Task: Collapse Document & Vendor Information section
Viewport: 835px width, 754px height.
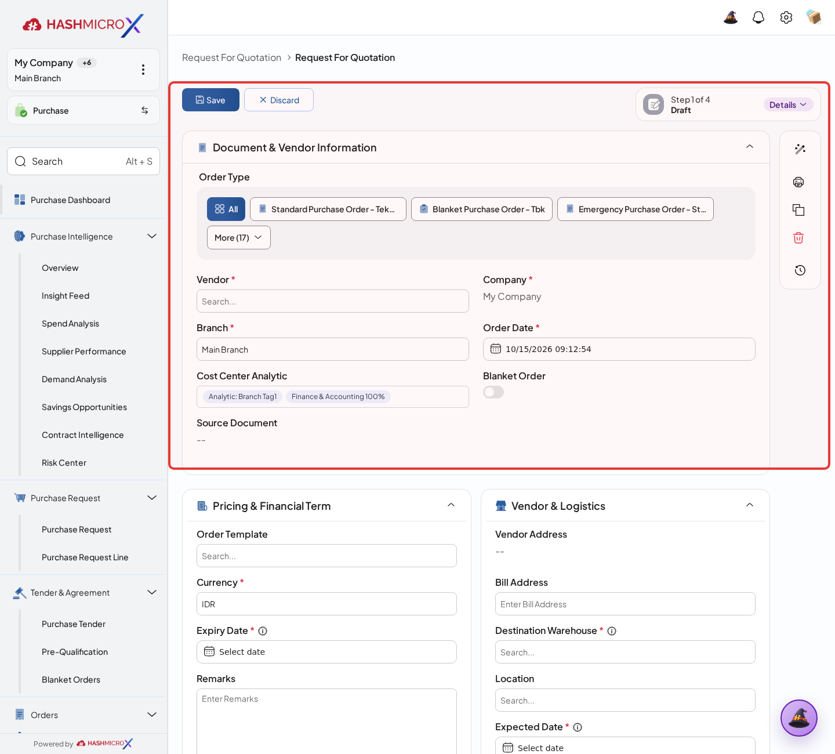Action: coord(750,147)
